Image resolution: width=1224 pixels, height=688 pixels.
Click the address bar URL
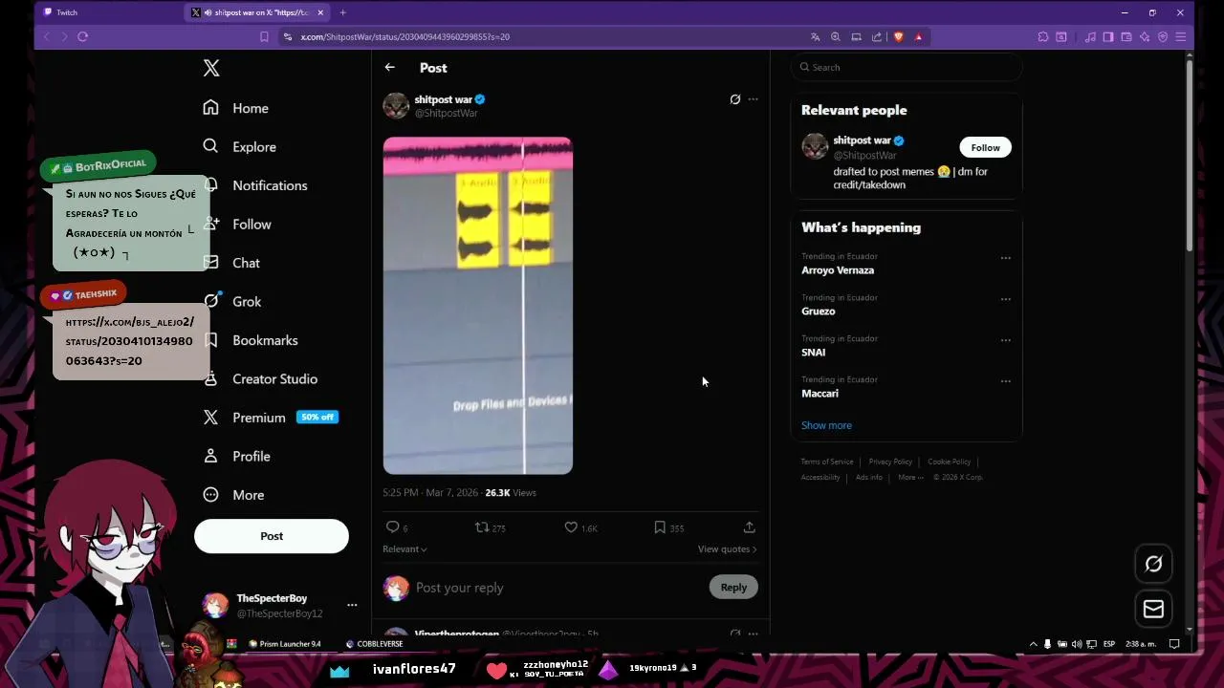coord(404,36)
